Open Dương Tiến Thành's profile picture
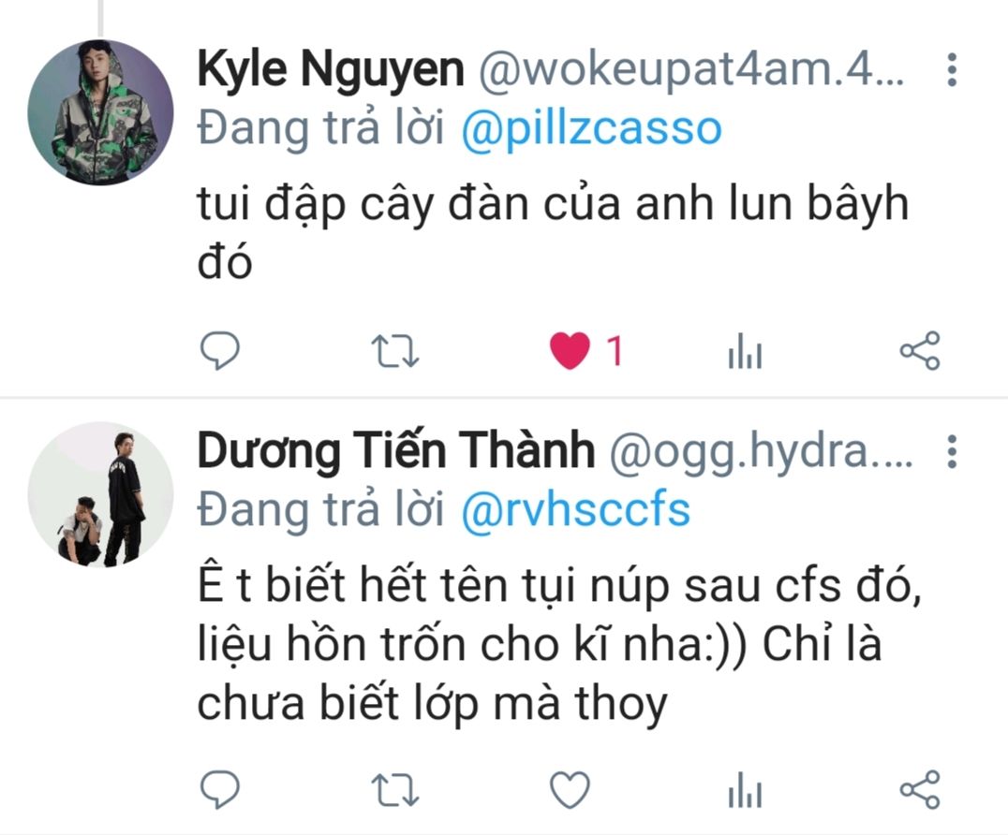The height and width of the screenshot is (835, 1008). click(100, 494)
